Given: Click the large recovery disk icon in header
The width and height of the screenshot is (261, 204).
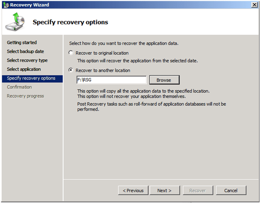Looking at the screenshot, I should (15, 22).
